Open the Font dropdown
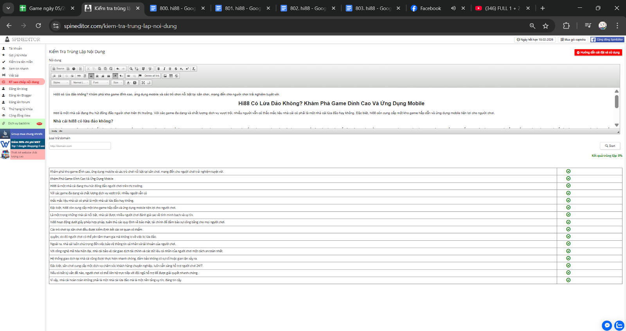Image resolution: width=626 pixels, height=331 pixels. click(x=100, y=82)
